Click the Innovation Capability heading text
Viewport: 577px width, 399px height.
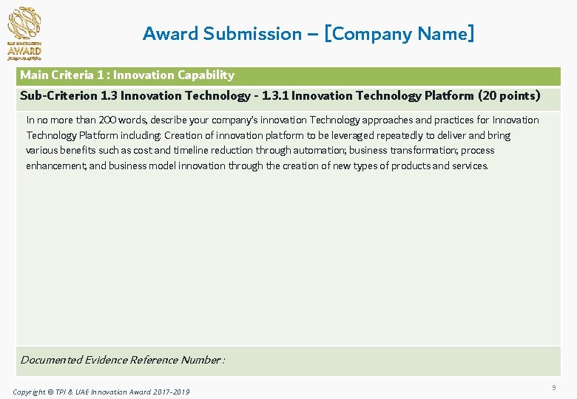point(173,75)
